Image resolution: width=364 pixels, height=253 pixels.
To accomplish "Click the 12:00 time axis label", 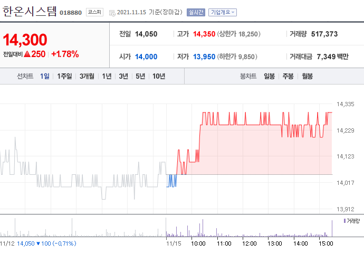I will (x=250, y=243).
